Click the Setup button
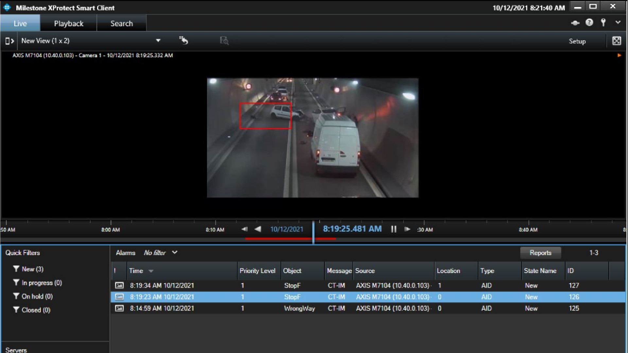628x353 pixels. coord(577,41)
